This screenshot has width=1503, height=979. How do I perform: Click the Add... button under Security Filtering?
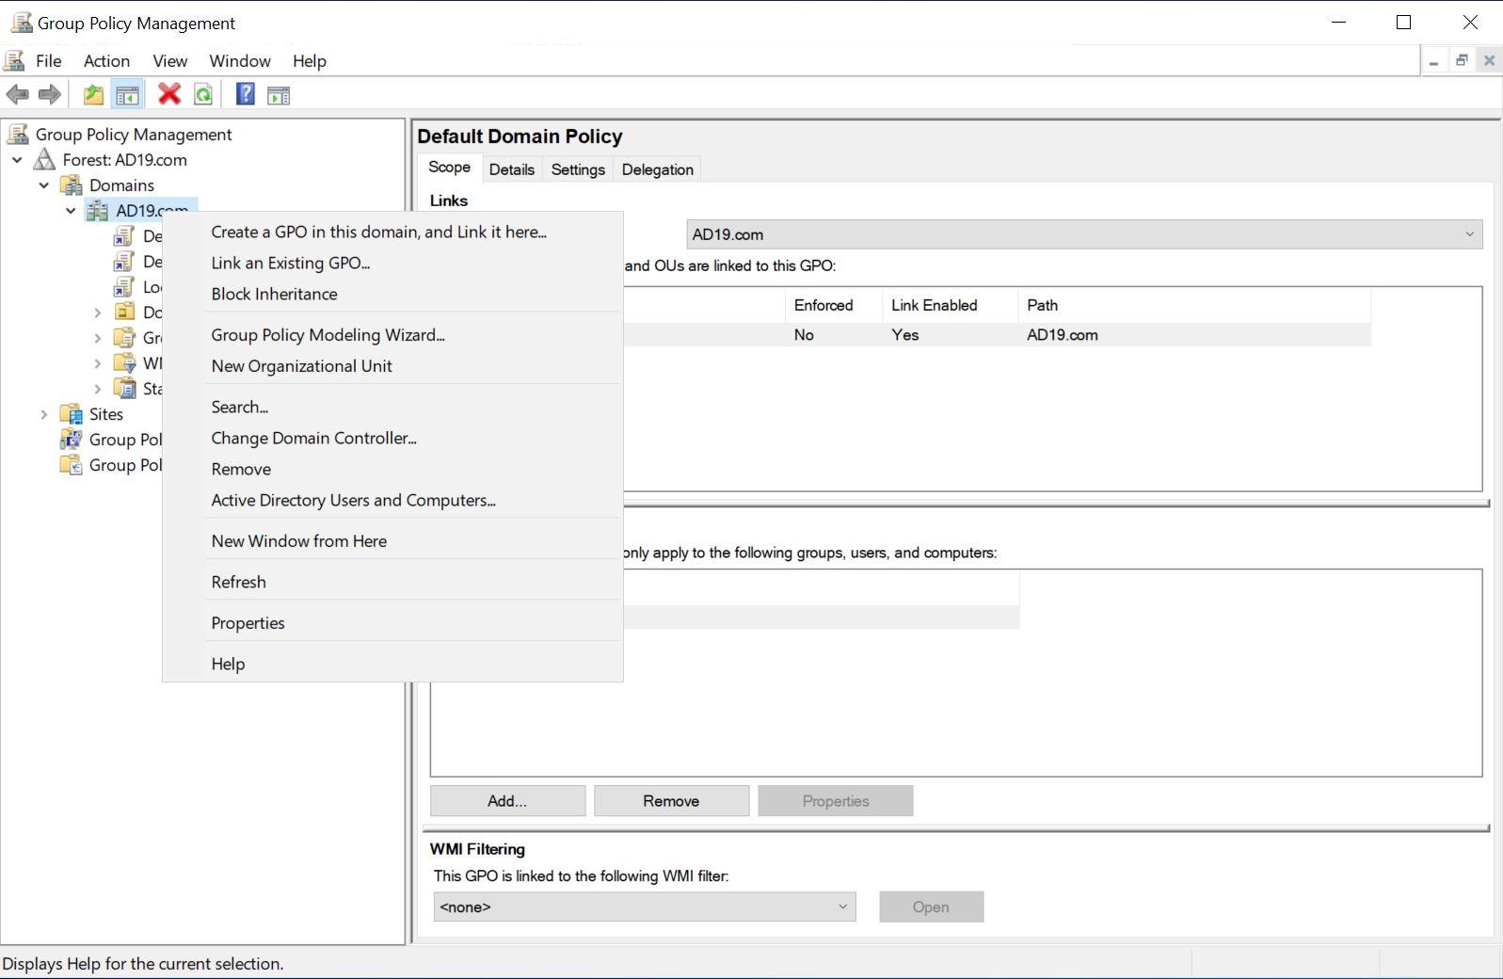click(x=507, y=801)
